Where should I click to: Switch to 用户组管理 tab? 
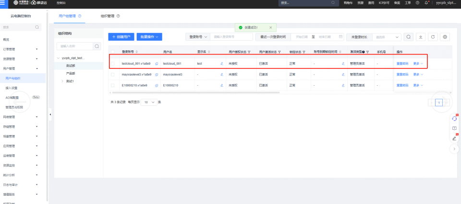67,16
